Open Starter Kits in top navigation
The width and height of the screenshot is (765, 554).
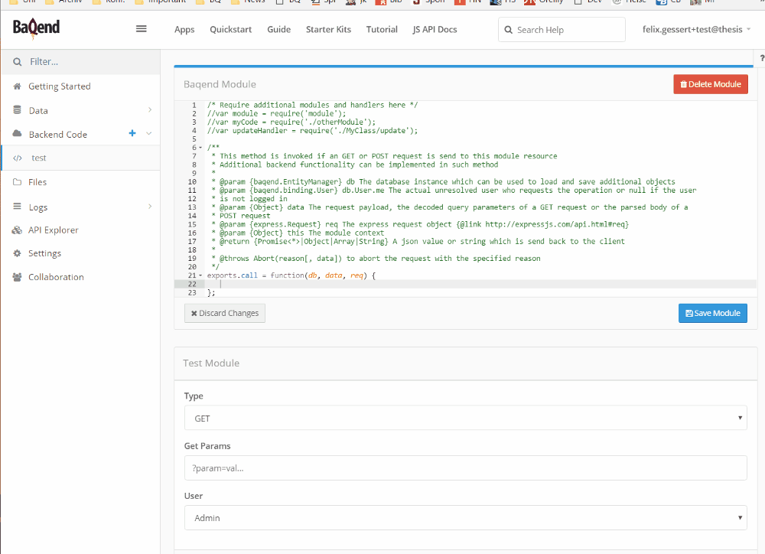[328, 29]
